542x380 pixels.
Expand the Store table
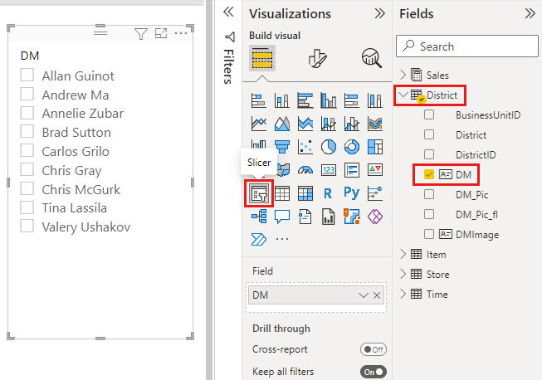pyautogui.click(x=403, y=275)
